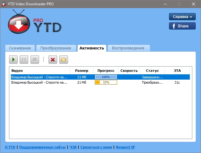The width and height of the screenshot is (201, 153).
Task: Click the title bar app icon
Action: tap(4, 4)
